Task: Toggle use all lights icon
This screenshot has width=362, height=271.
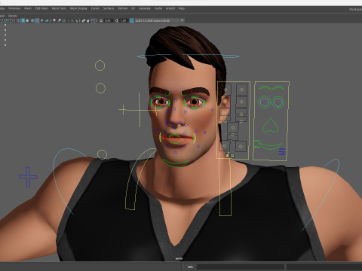Action: (x=42, y=20)
